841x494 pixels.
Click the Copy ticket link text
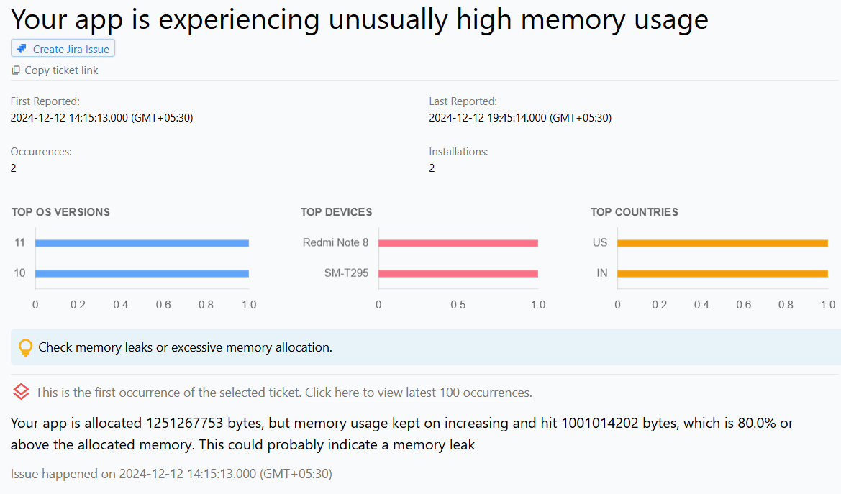point(62,70)
